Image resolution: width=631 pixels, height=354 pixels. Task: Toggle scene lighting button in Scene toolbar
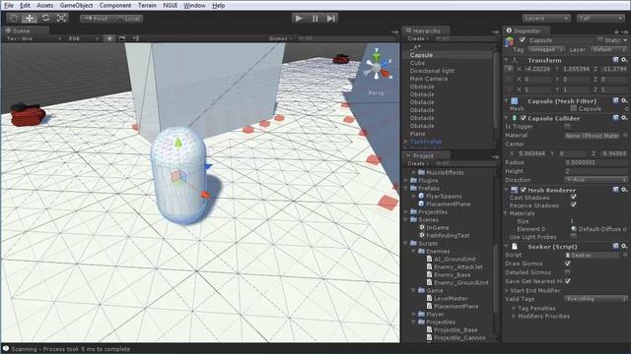[109, 38]
